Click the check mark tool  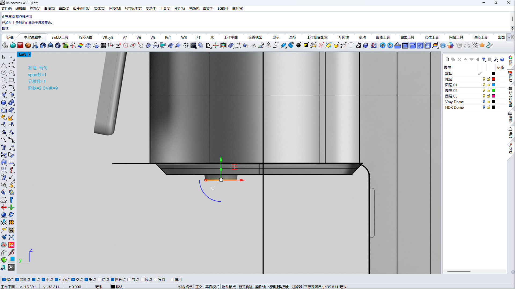(x=11, y=178)
